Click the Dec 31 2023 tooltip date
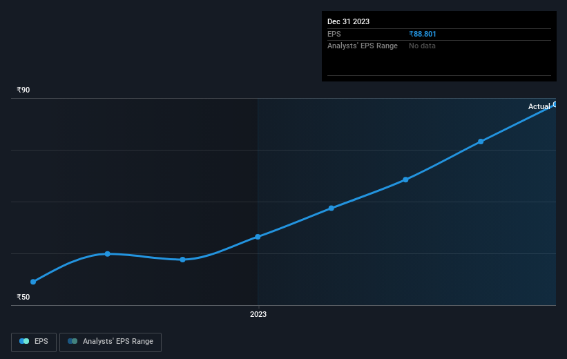The image size is (567, 359). click(348, 21)
